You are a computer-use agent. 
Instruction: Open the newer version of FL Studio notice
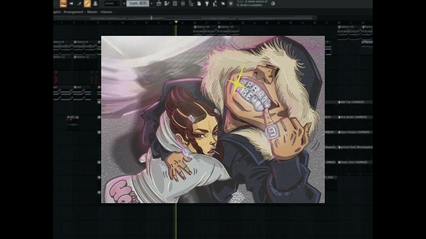tap(252, 3)
